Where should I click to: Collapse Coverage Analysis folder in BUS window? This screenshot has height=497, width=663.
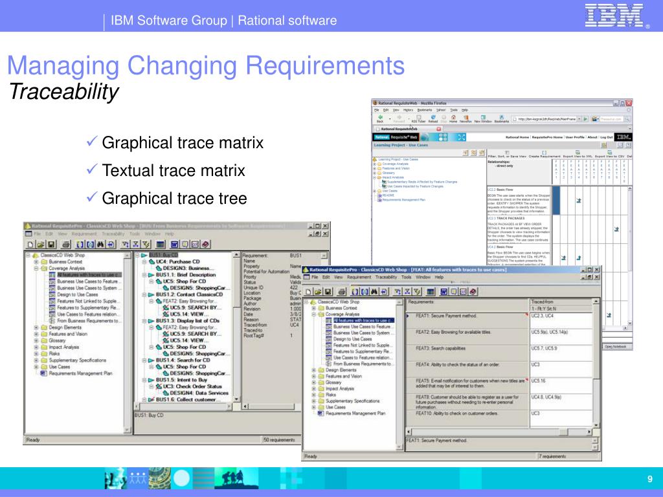coord(36,269)
